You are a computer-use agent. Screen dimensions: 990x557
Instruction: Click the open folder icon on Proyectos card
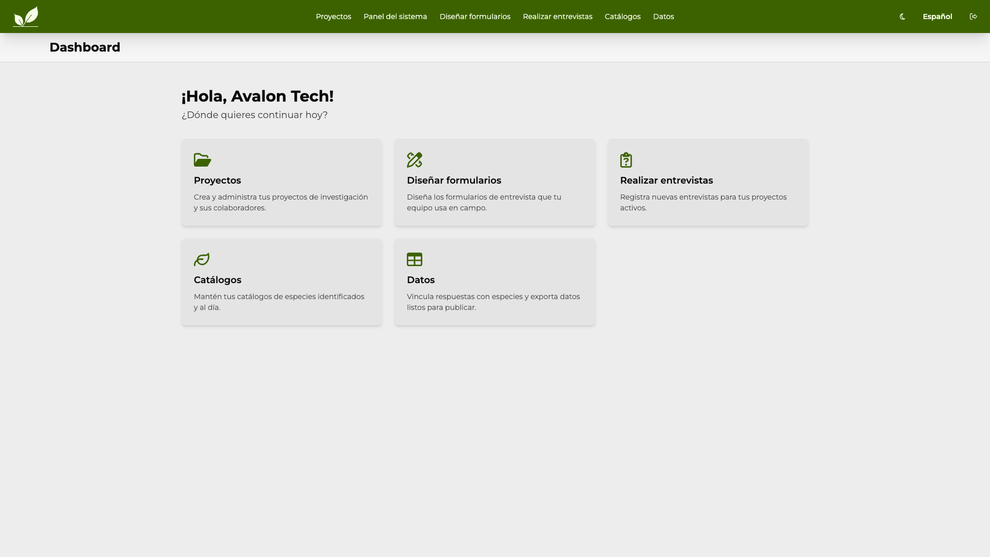[x=203, y=160]
